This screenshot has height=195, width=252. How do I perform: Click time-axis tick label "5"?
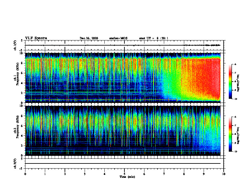pos(124,174)
